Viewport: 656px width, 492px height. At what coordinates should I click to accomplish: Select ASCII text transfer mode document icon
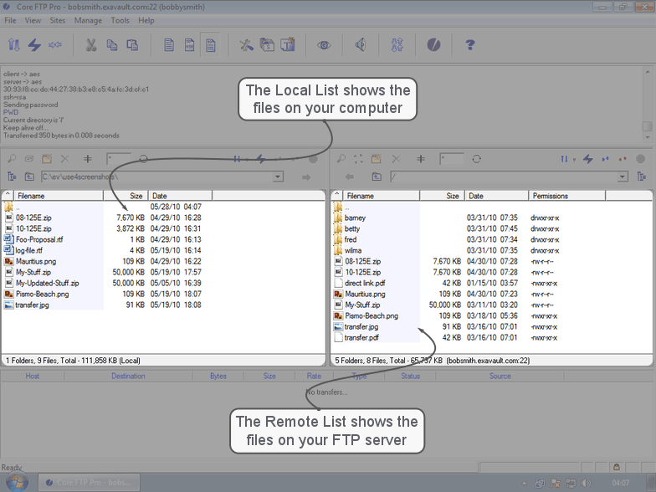(169, 45)
